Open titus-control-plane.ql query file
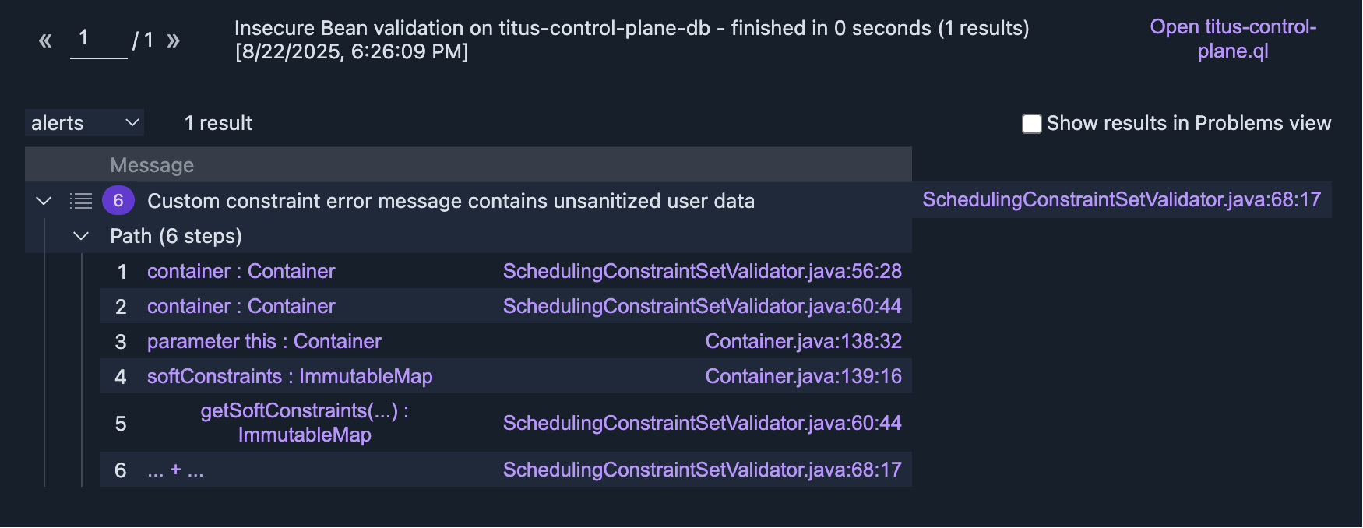 1233,39
